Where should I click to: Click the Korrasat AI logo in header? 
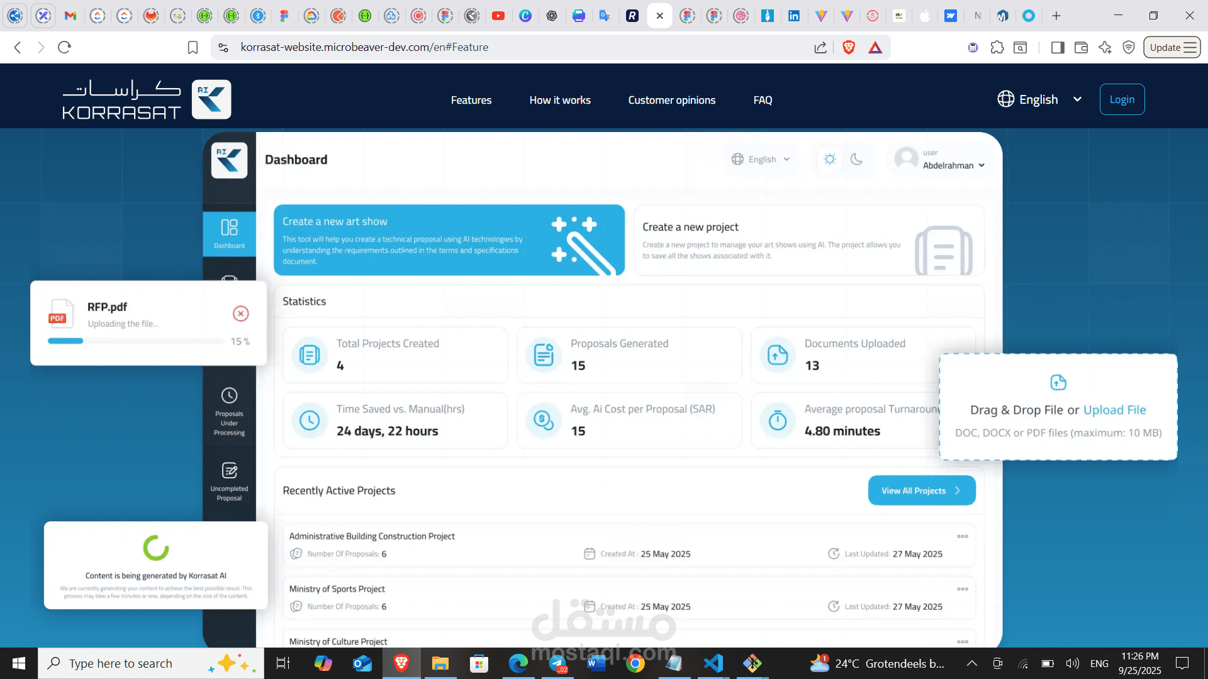coord(211,99)
